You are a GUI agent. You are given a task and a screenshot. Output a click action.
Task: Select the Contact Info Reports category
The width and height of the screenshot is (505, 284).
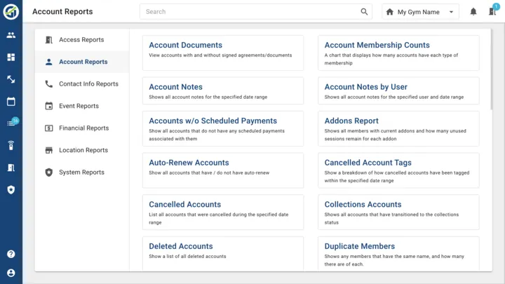[82, 84]
